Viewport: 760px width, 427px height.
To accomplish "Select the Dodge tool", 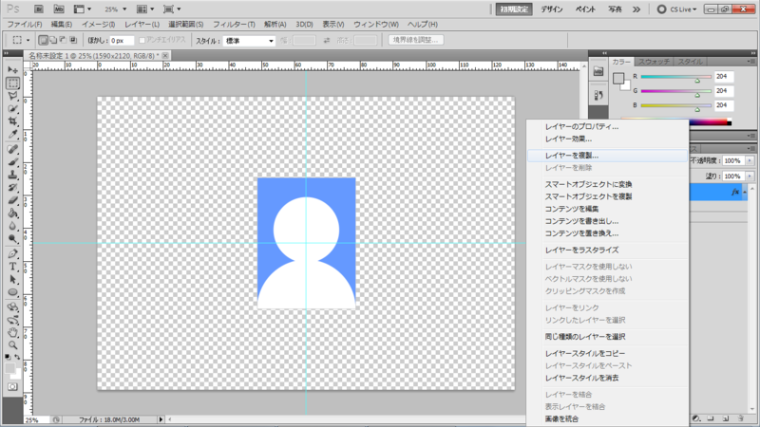I will pyautogui.click(x=12, y=238).
